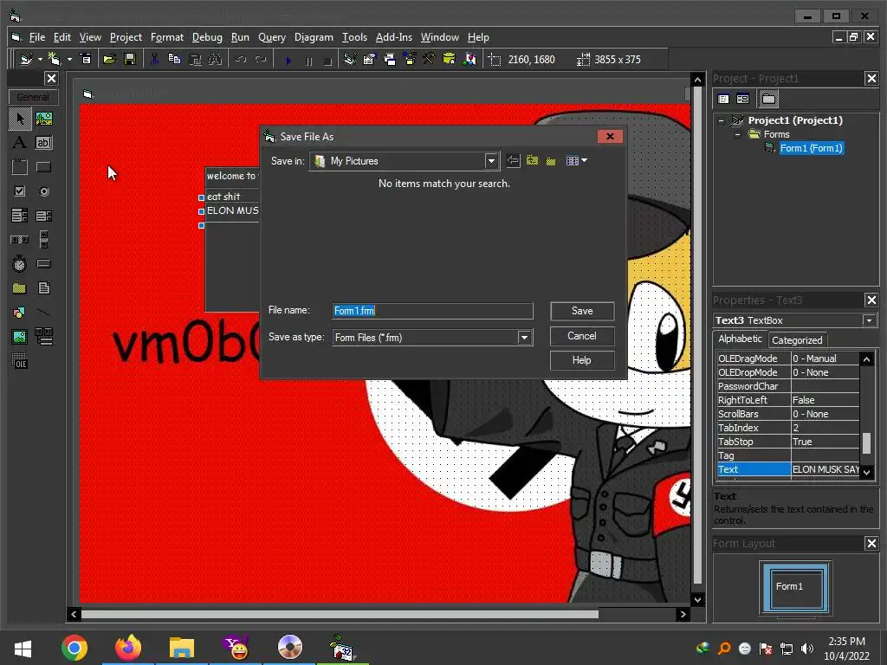Screen dimensions: 887x665
Task: Click View Code in the Project panel
Action: [723, 99]
